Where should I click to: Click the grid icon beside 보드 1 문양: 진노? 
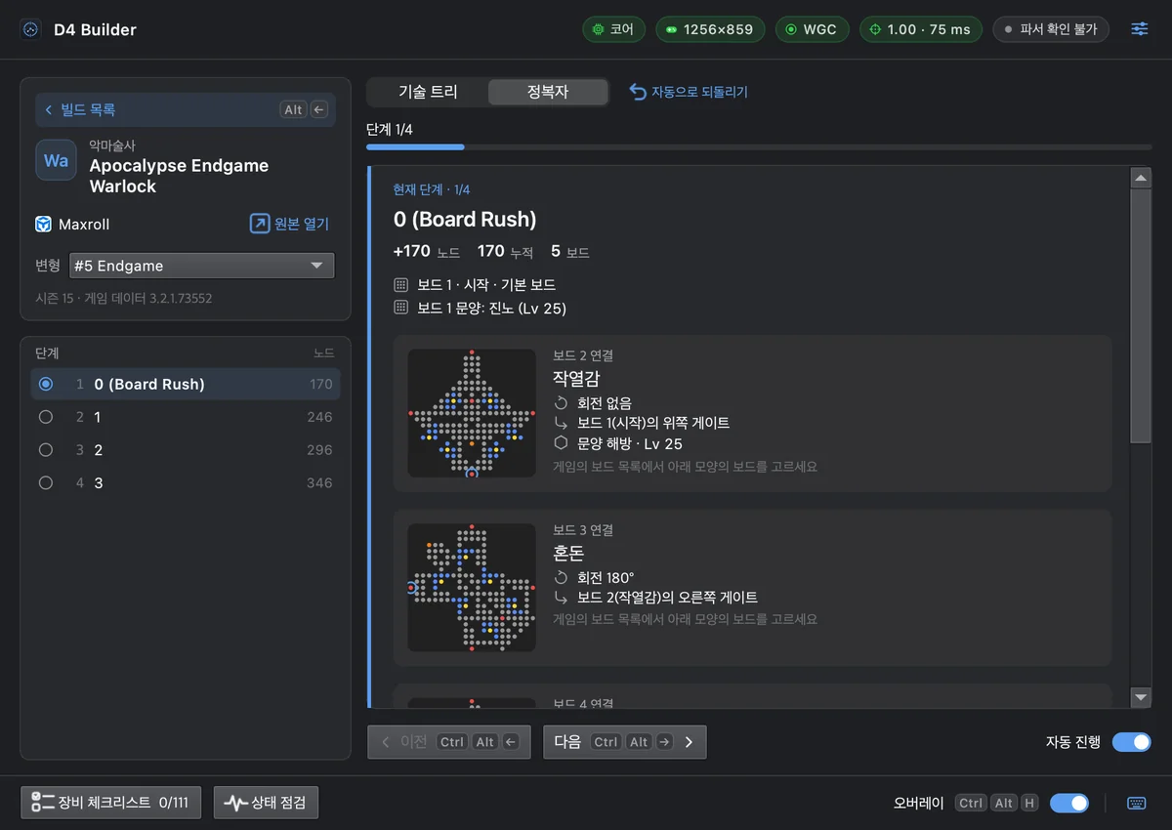point(400,308)
